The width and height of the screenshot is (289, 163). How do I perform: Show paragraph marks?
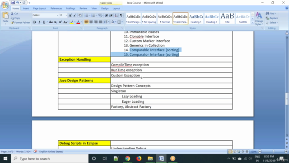(121, 15)
